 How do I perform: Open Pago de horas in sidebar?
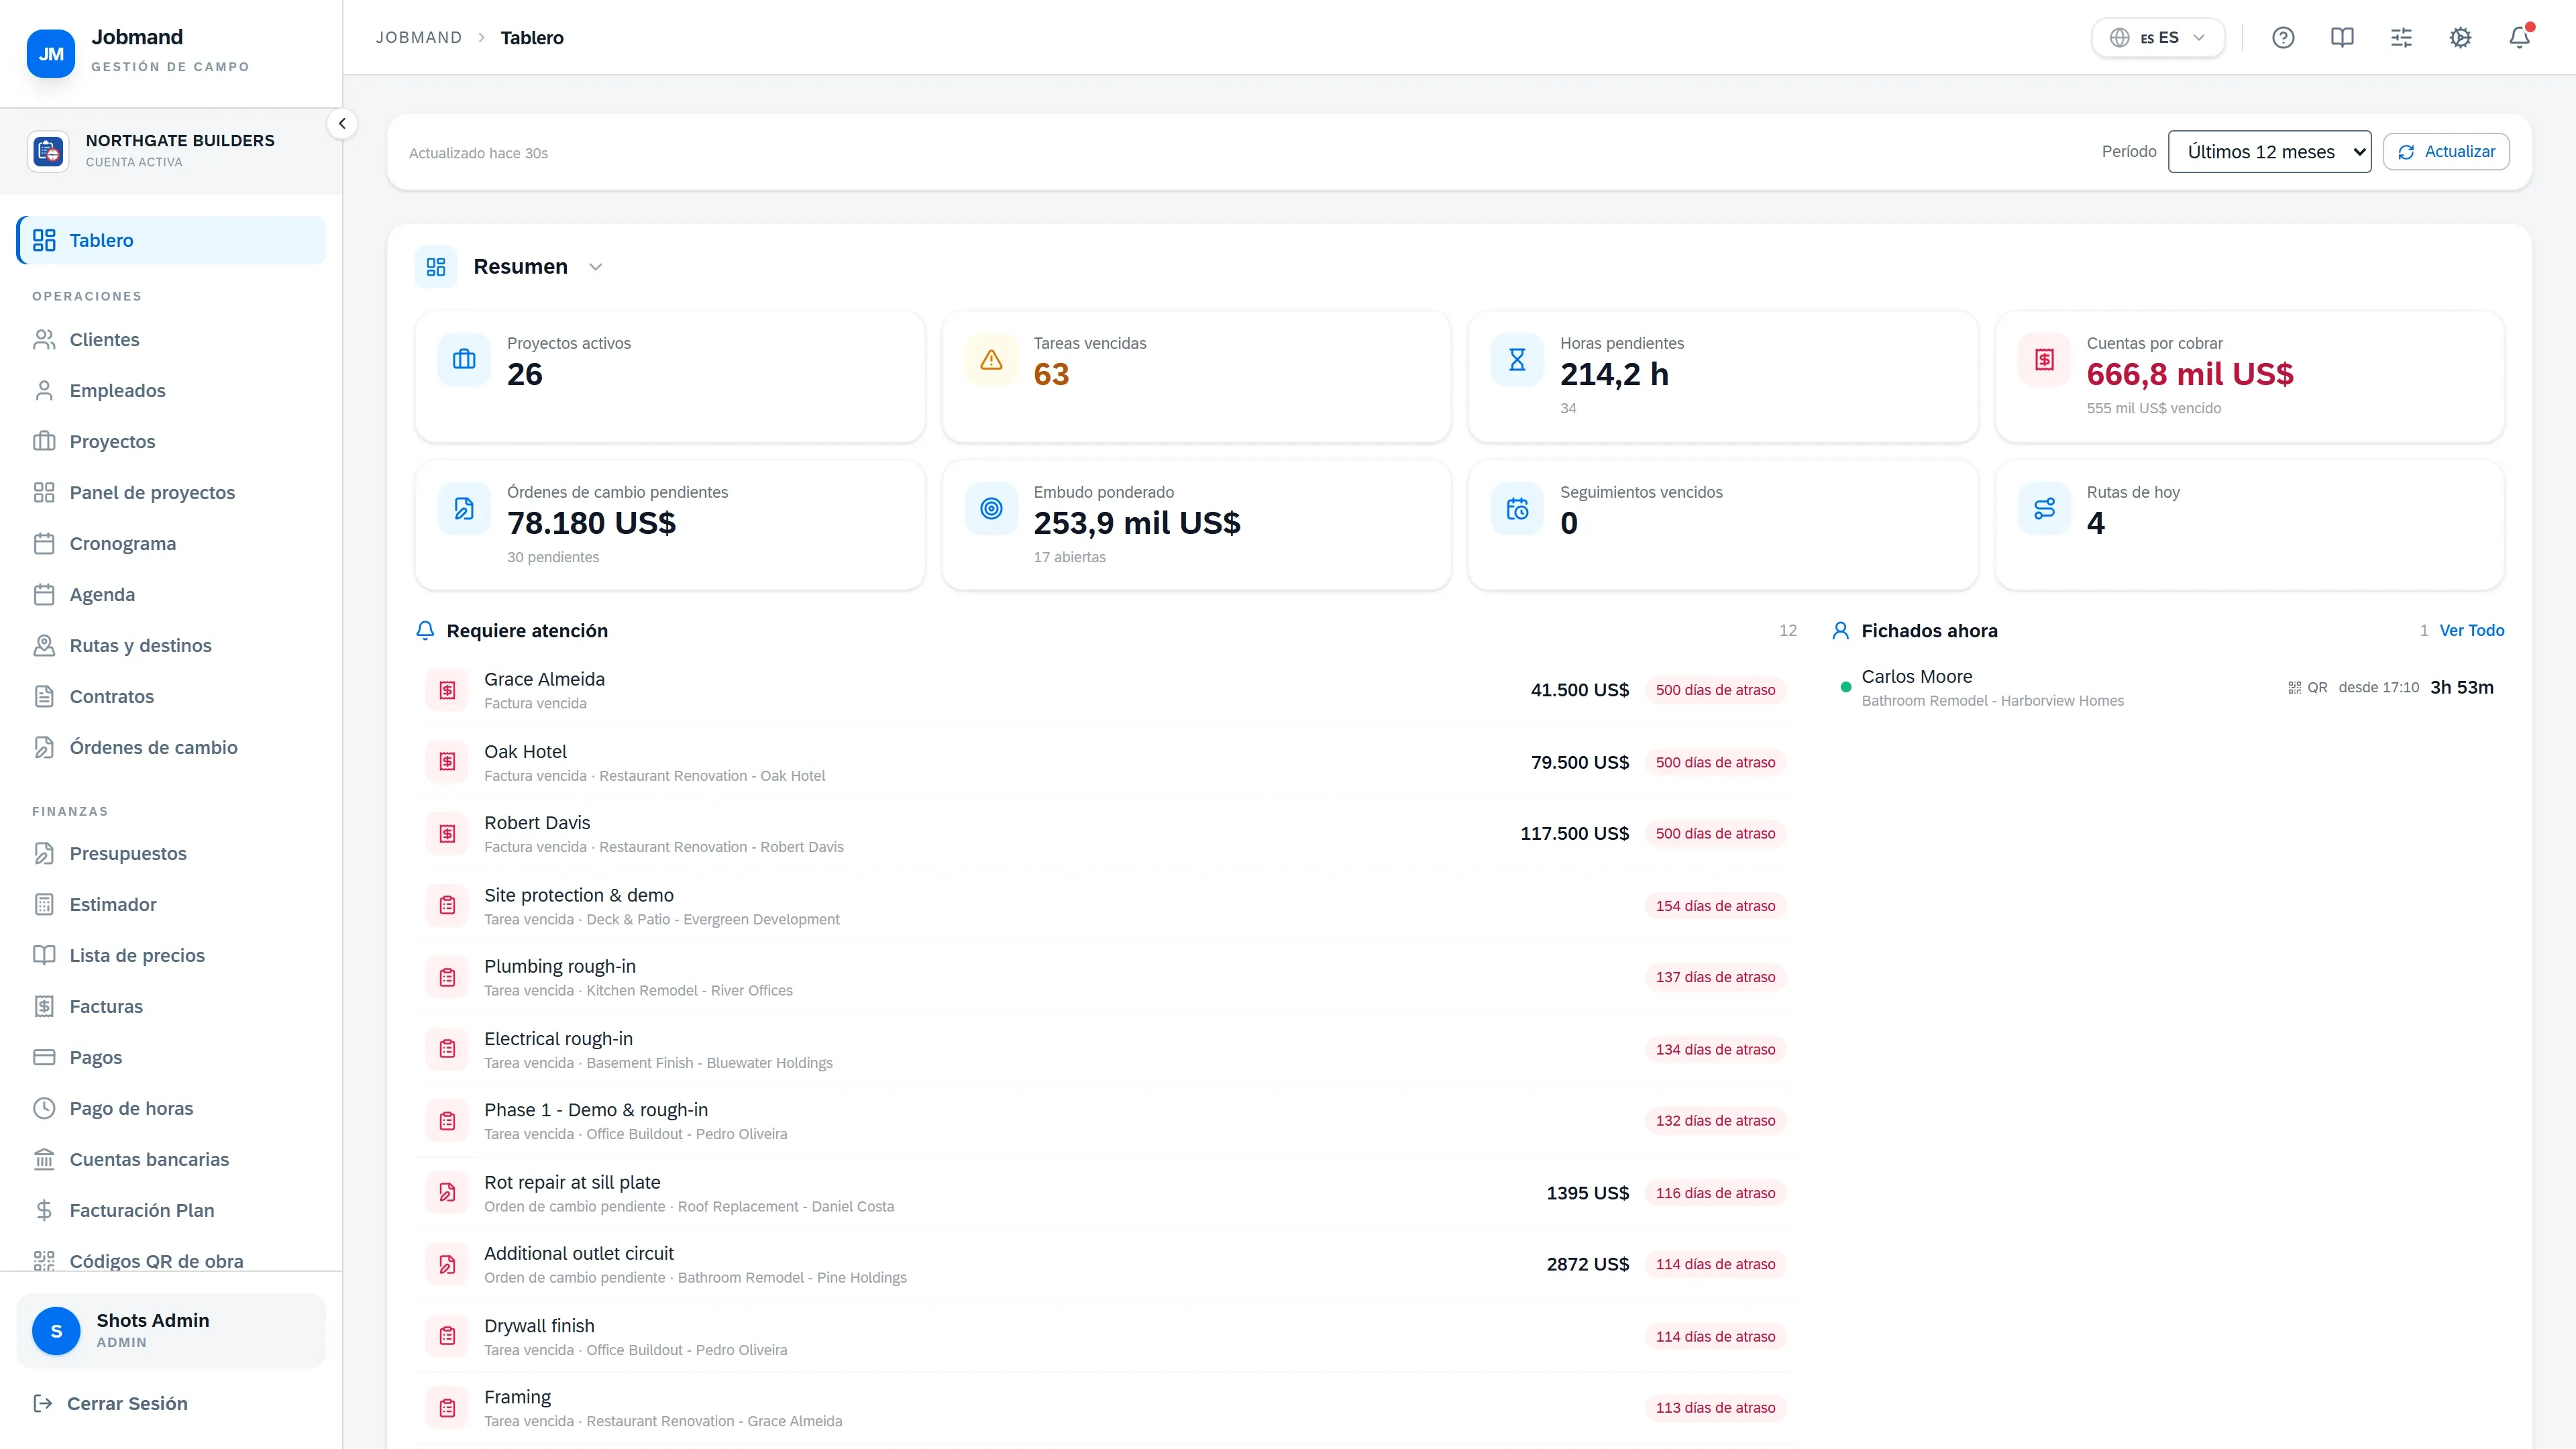click(171, 1108)
